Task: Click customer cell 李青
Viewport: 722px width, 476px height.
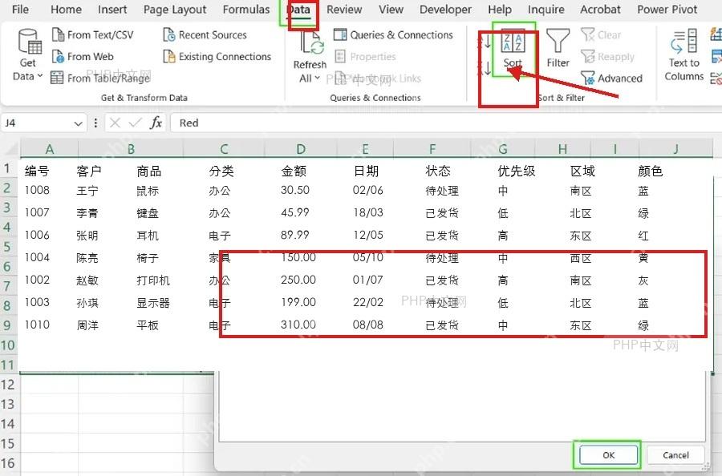Action: (87, 213)
